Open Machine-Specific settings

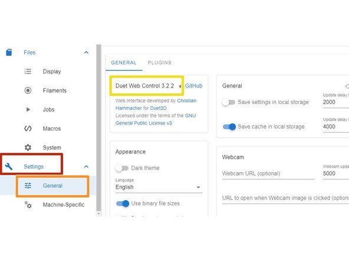pyautogui.click(x=64, y=205)
